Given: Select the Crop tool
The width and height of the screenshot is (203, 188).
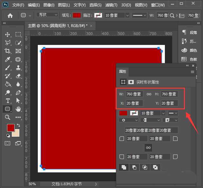Looking at the screenshot, I should (x=8, y=51).
